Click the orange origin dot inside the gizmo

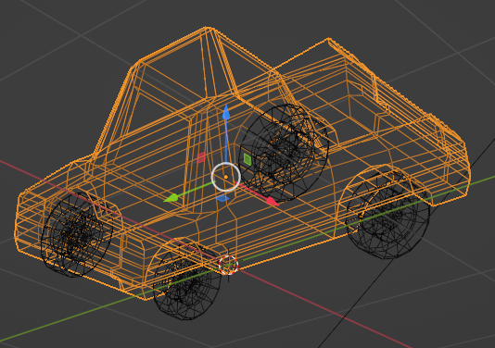tap(226, 178)
